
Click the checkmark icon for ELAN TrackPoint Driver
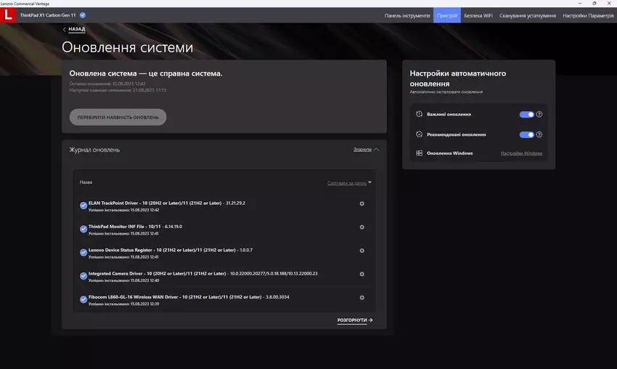(x=83, y=206)
